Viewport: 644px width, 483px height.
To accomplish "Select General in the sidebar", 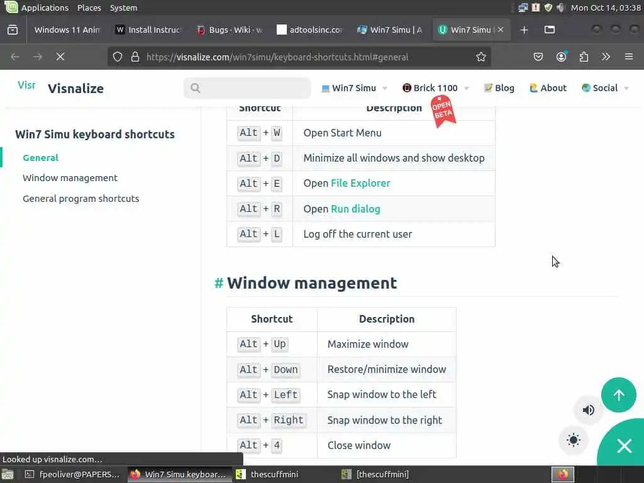I will coord(41,158).
